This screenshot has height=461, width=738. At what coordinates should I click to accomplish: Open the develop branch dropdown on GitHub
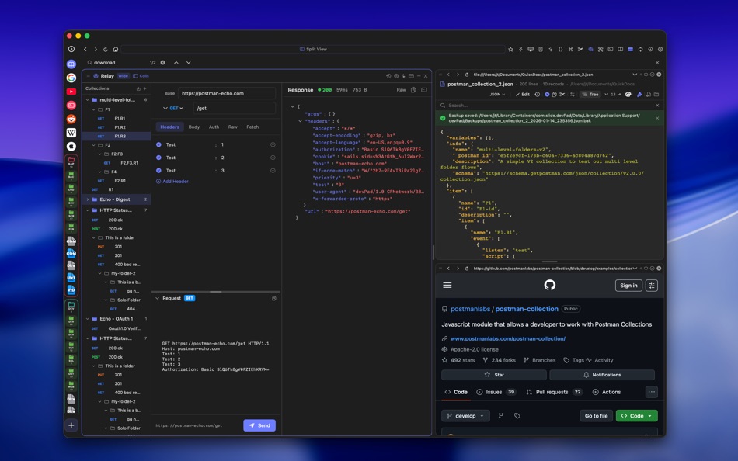tap(465, 415)
